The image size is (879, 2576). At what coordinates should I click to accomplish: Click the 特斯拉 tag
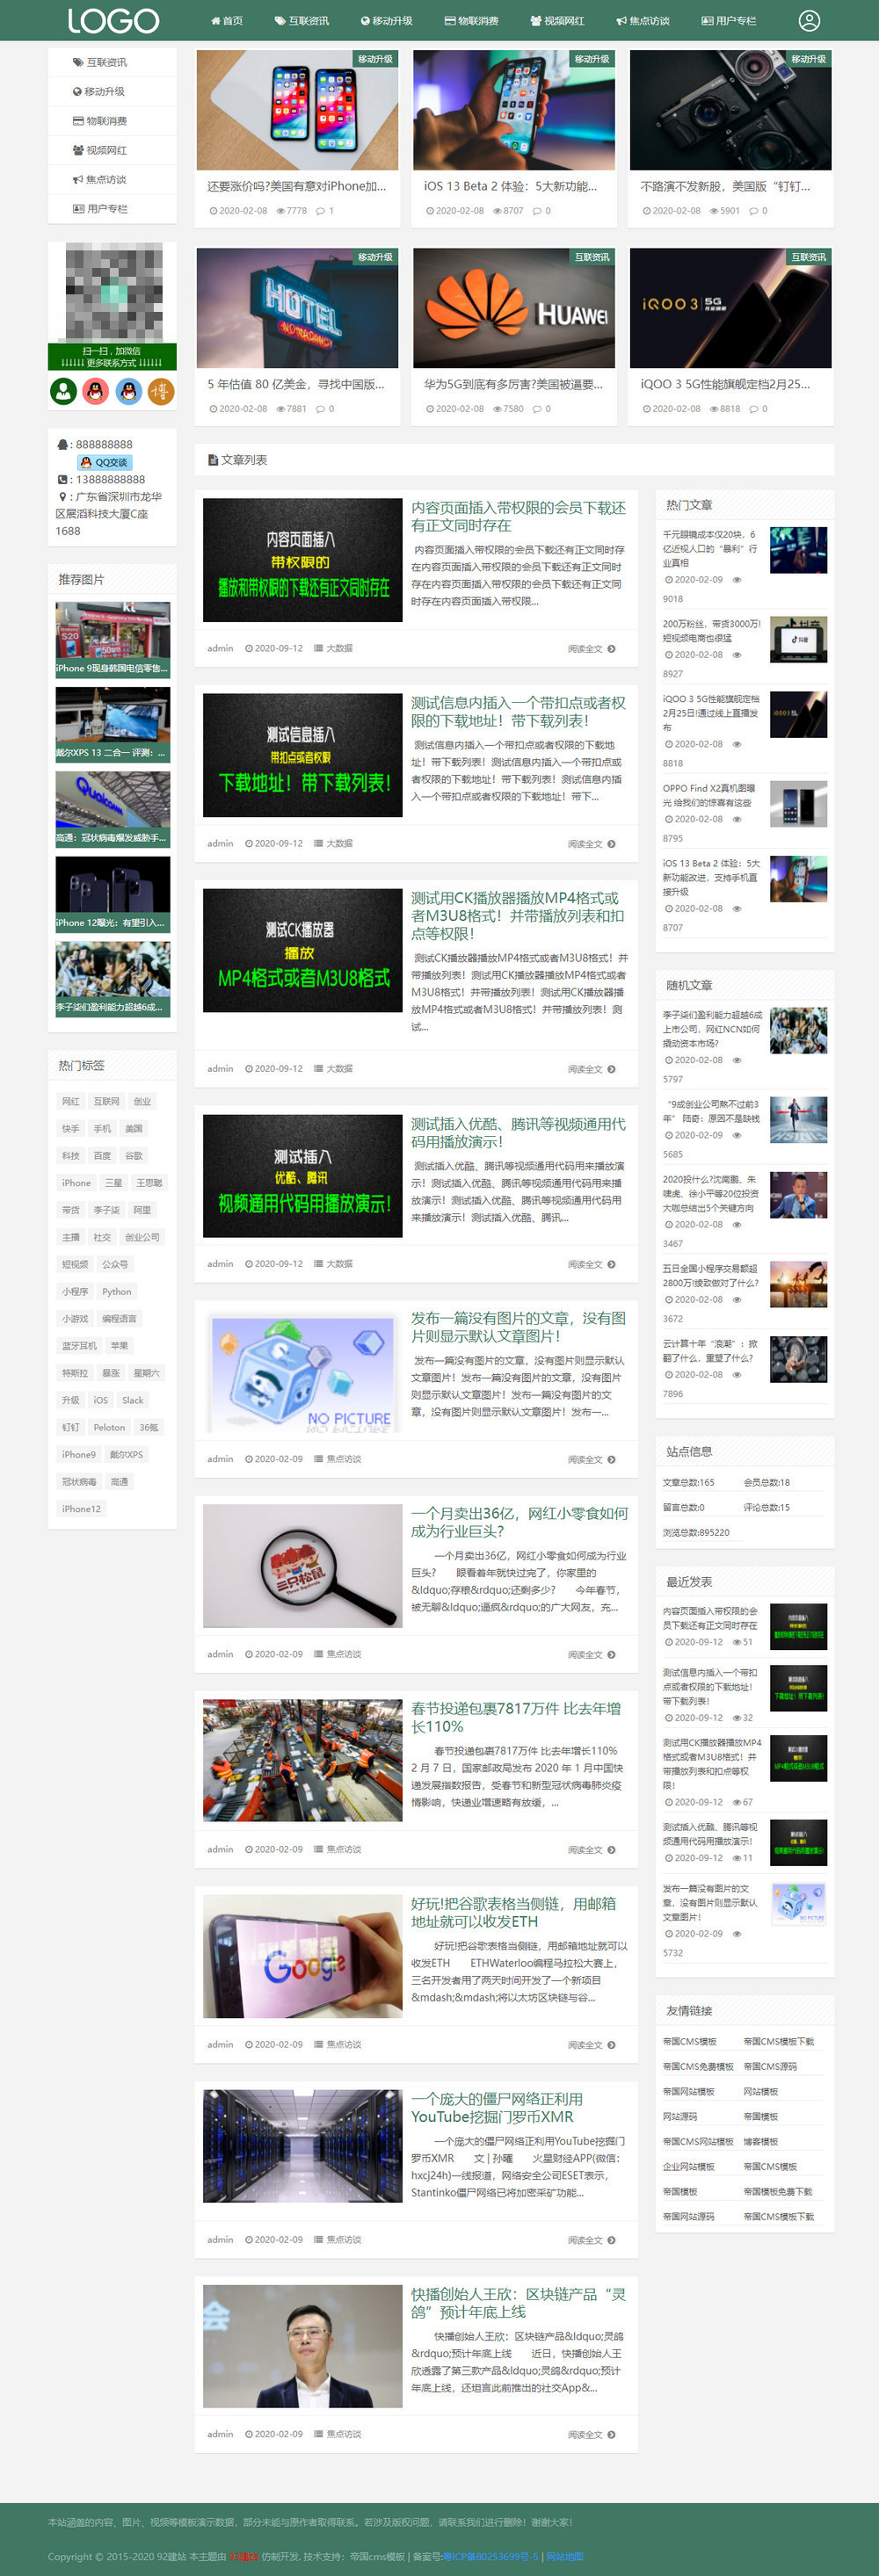click(75, 1373)
